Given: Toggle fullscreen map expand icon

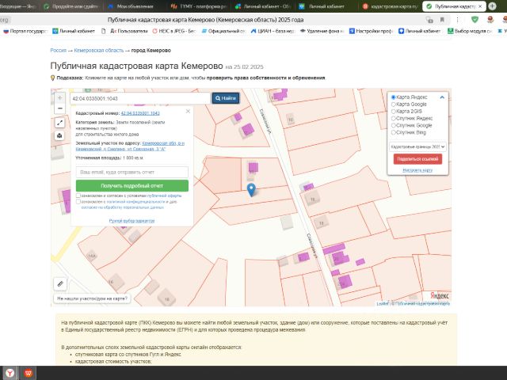Looking at the screenshot, I should [x=60, y=123].
